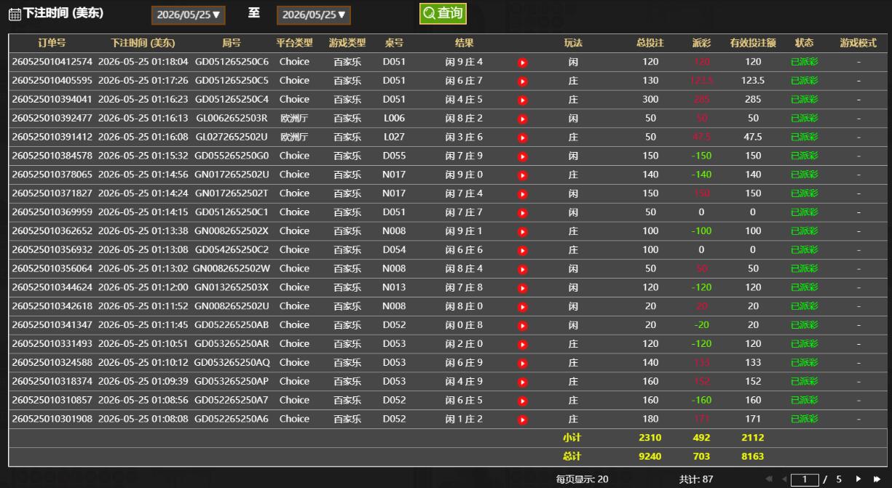Click the 结果 column header
This screenshot has width=892, height=488.
pos(464,43)
